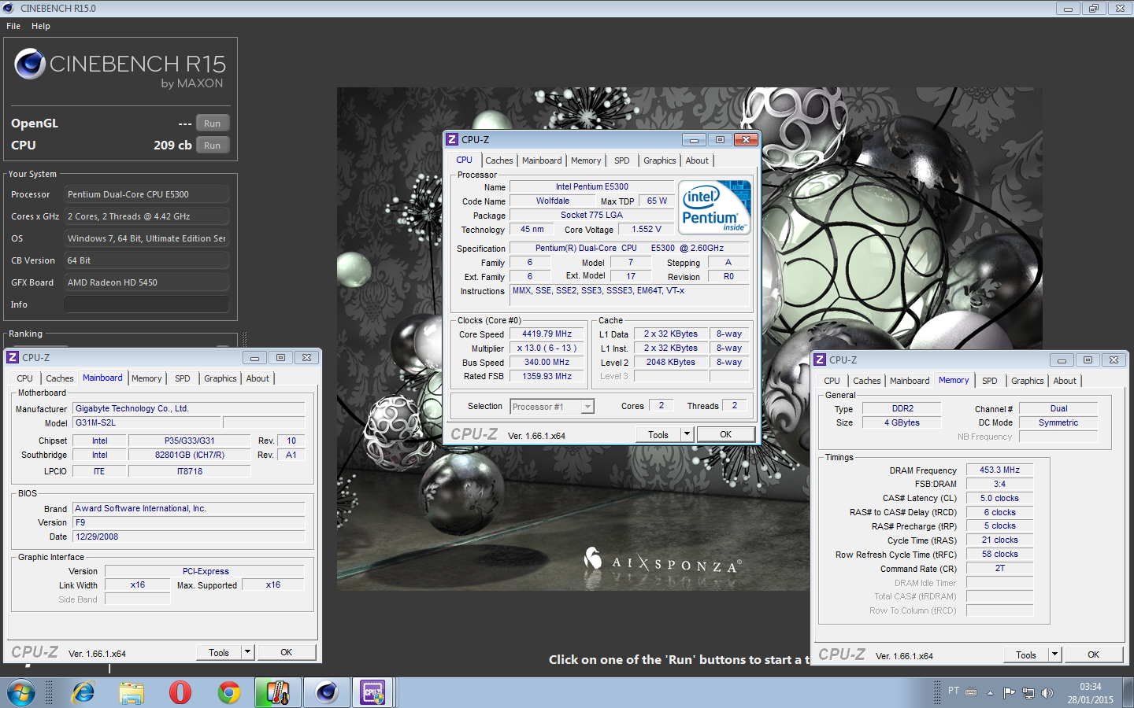Expand Tools dropdown arrow in center CPU-Z
1134x708 pixels.
tap(687, 434)
